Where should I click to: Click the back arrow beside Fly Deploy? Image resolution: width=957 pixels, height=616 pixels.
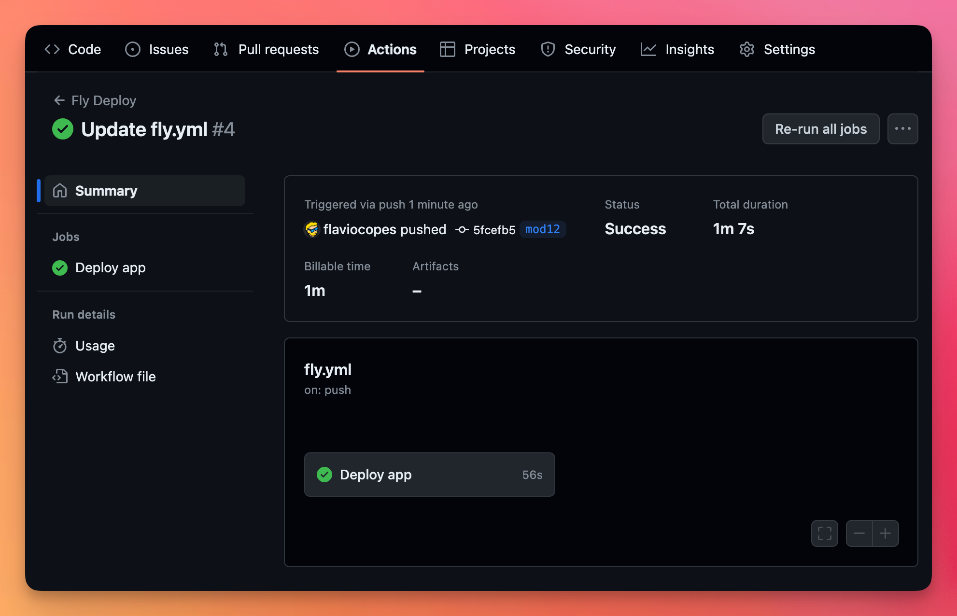pyautogui.click(x=59, y=100)
